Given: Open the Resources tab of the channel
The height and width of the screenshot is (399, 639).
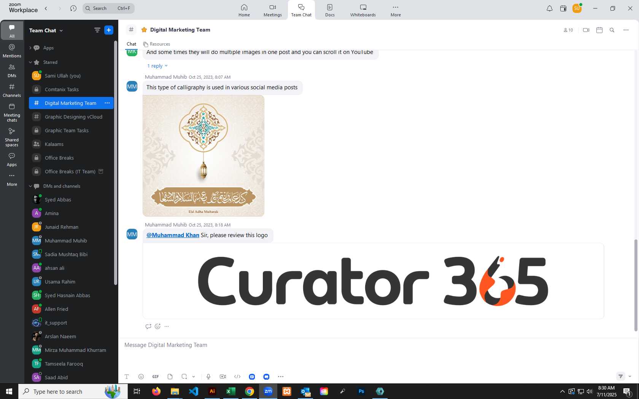Looking at the screenshot, I should point(157,44).
